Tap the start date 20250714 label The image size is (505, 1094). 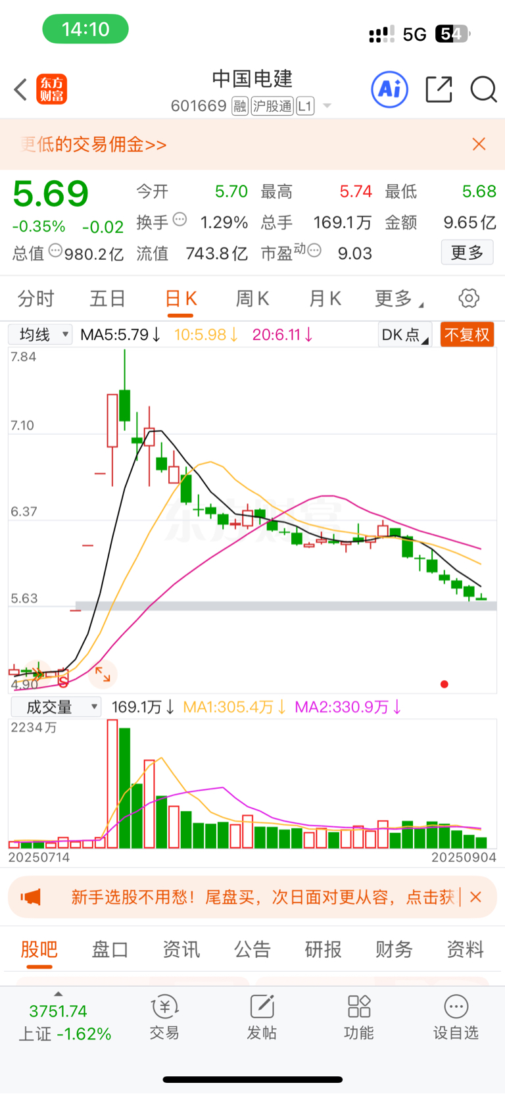pyautogui.click(x=39, y=857)
